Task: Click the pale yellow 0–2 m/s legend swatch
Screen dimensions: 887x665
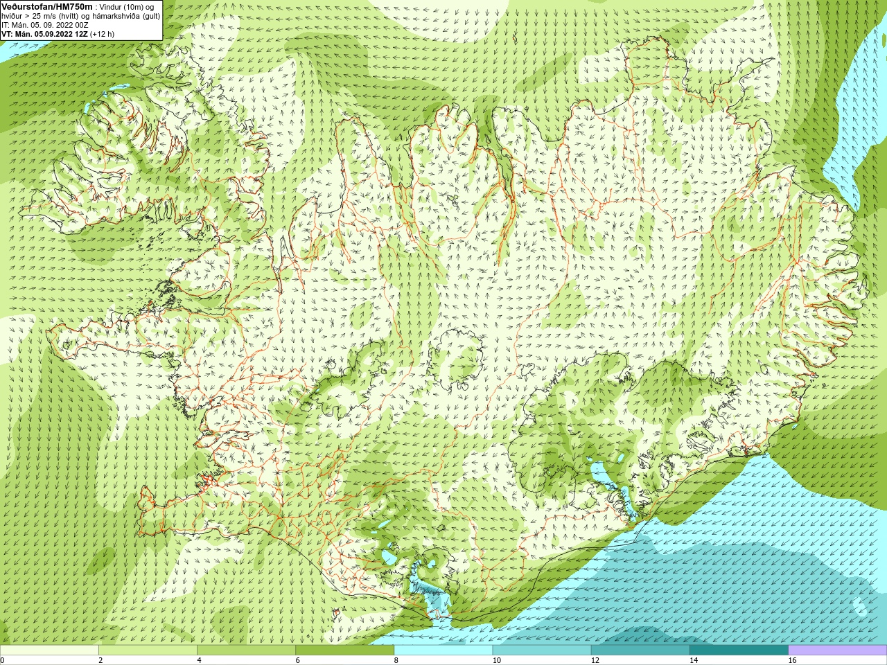Action: tap(49, 650)
